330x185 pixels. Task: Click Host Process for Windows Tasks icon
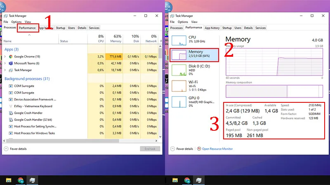(11, 133)
